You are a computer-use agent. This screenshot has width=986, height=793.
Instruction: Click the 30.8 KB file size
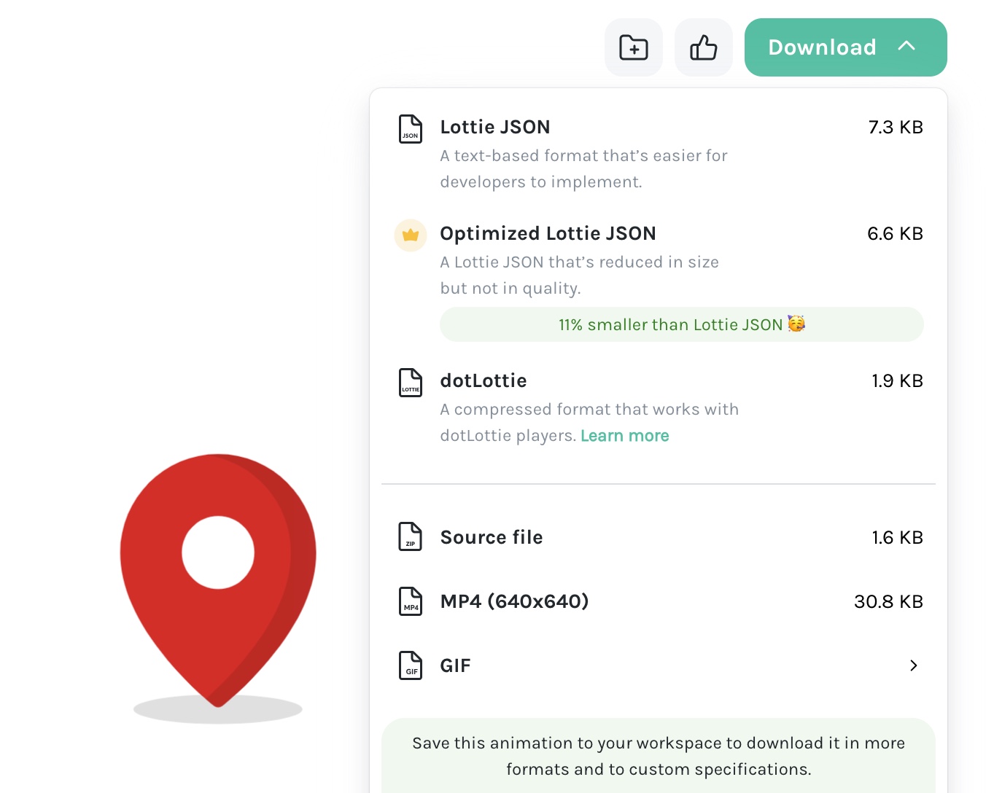point(888,601)
